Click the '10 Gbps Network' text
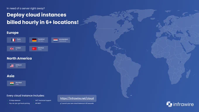Viewport: 199px width, 112px height. [15, 101]
